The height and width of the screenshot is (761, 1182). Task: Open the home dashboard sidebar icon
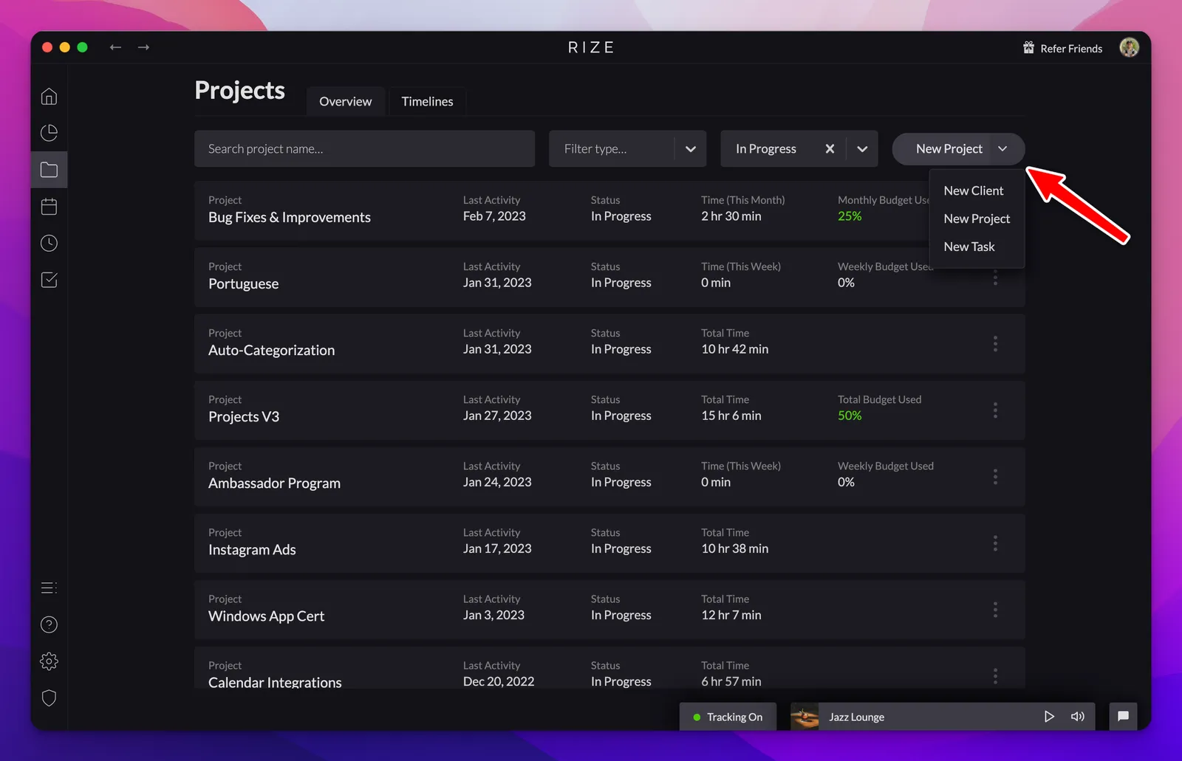pos(49,97)
